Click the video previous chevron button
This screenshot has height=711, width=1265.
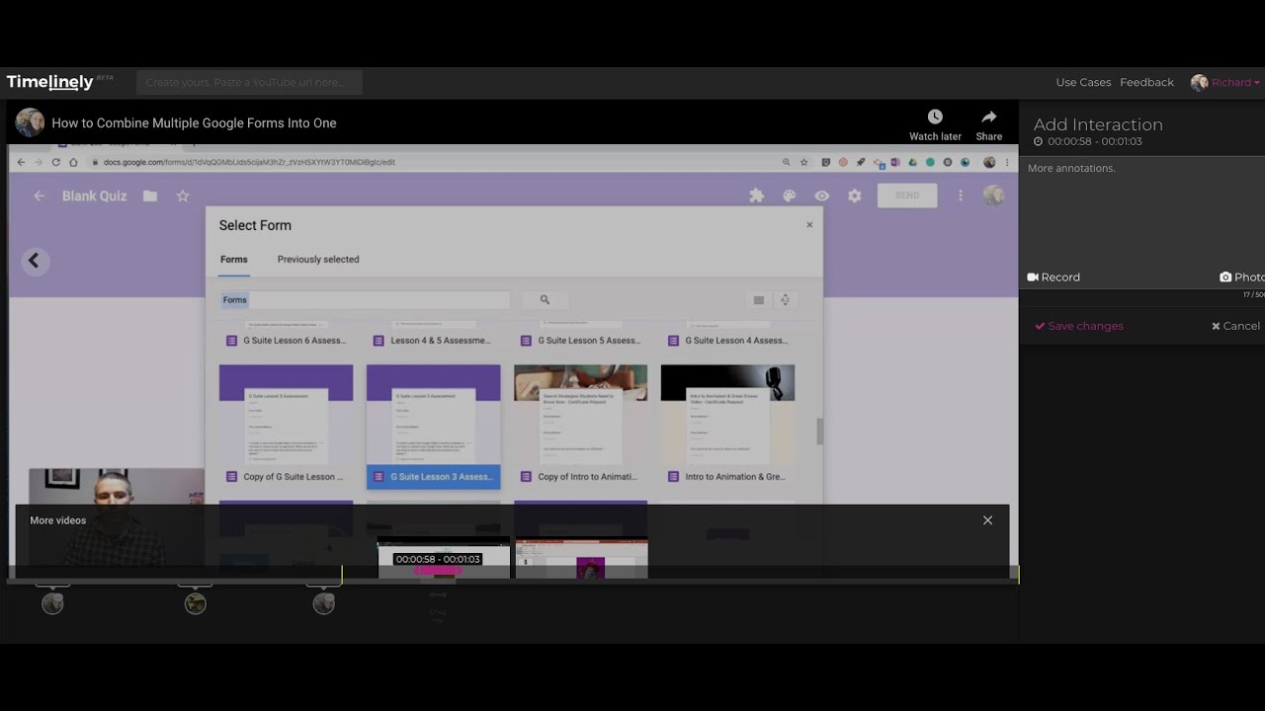34,261
